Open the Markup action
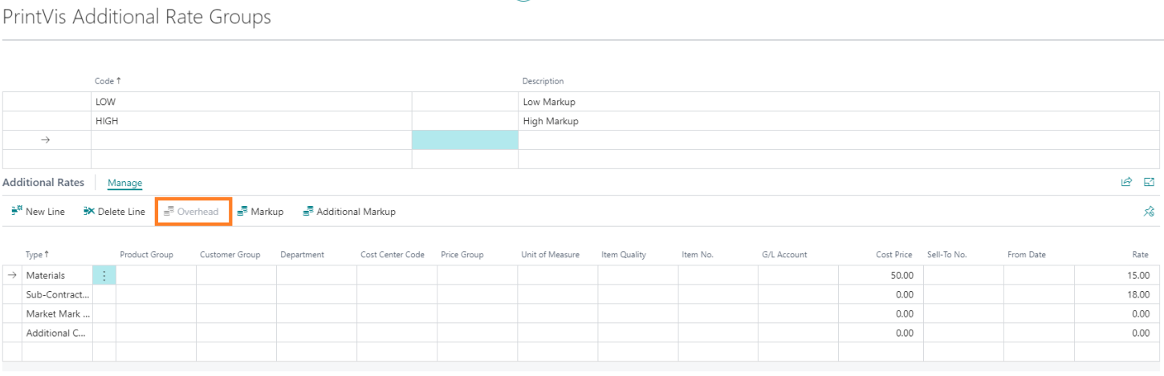The image size is (1164, 376). (260, 212)
